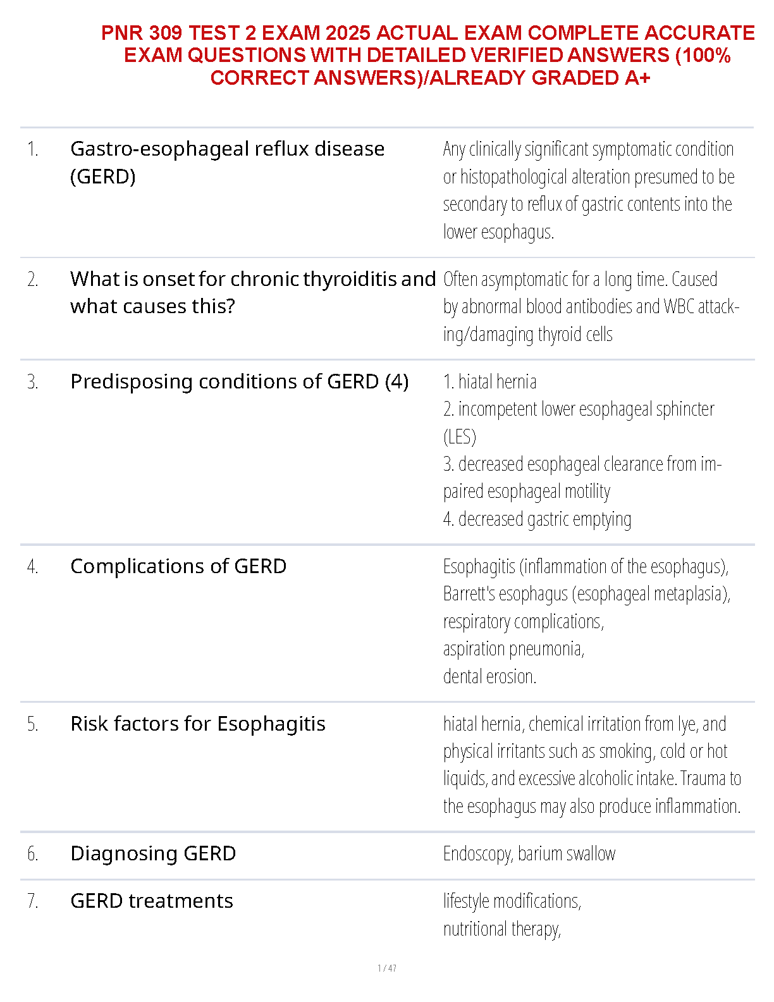Click the red exam title heading
774x1002 pixels.
428,55
